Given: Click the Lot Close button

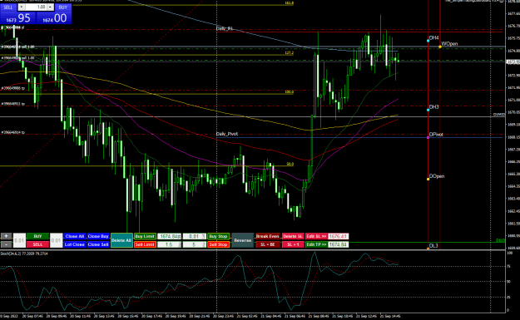Looking at the screenshot, I should click(x=75, y=244).
